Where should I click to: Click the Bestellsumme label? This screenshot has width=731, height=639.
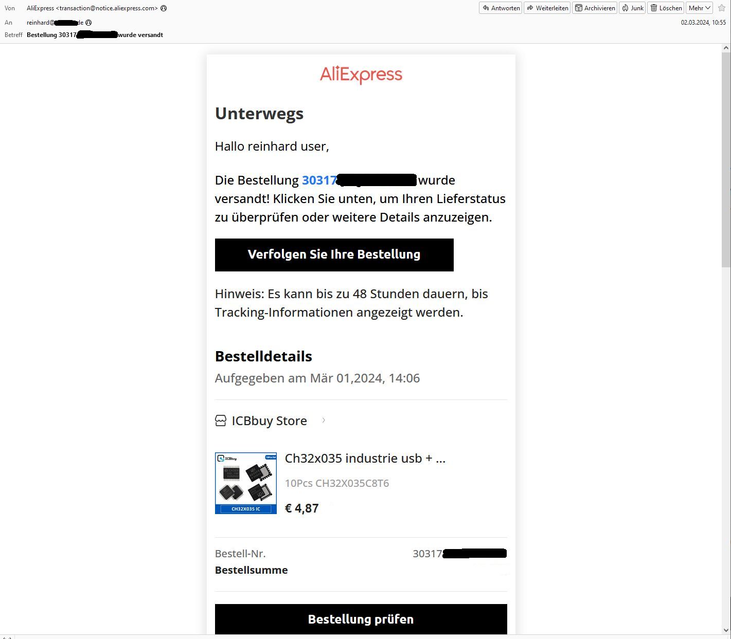pos(252,570)
